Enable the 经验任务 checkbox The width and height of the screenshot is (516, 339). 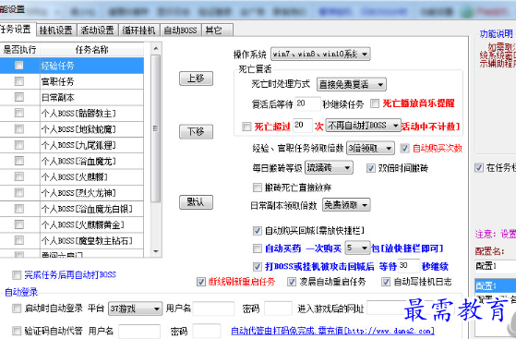pyautogui.click(x=19, y=66)
